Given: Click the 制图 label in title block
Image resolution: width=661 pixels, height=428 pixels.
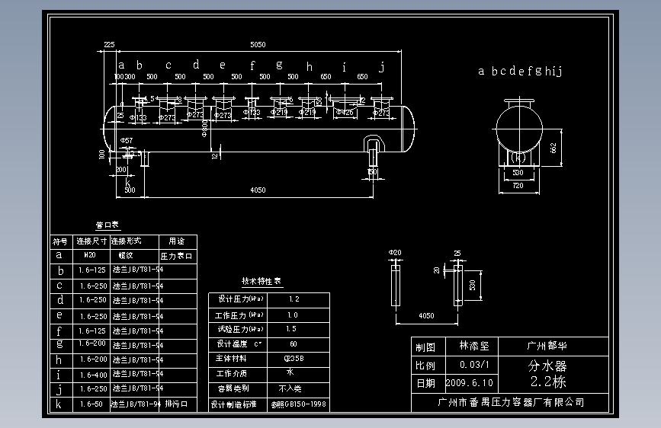Looking at the screenshot, I should pos(425,347).
